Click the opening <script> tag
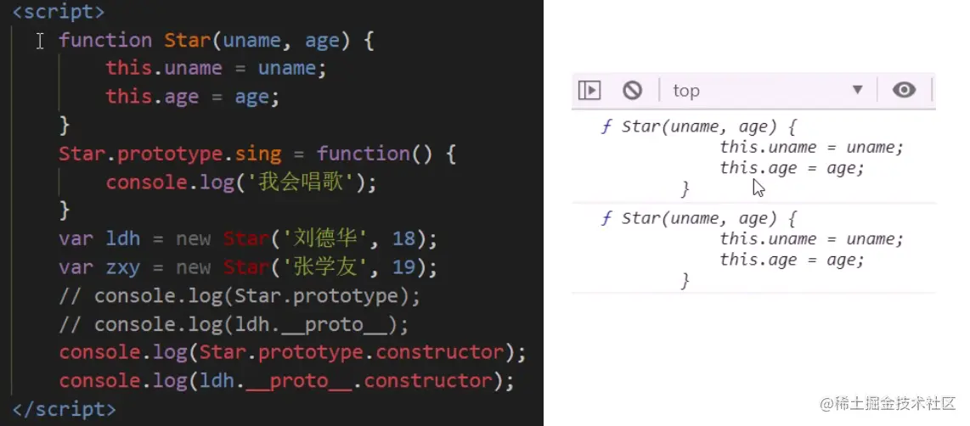970x426 pixels. [x=59, y=12]
